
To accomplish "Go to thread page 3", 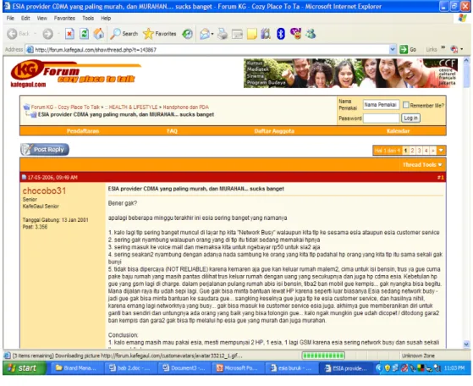I will click(x=419, y=151).
